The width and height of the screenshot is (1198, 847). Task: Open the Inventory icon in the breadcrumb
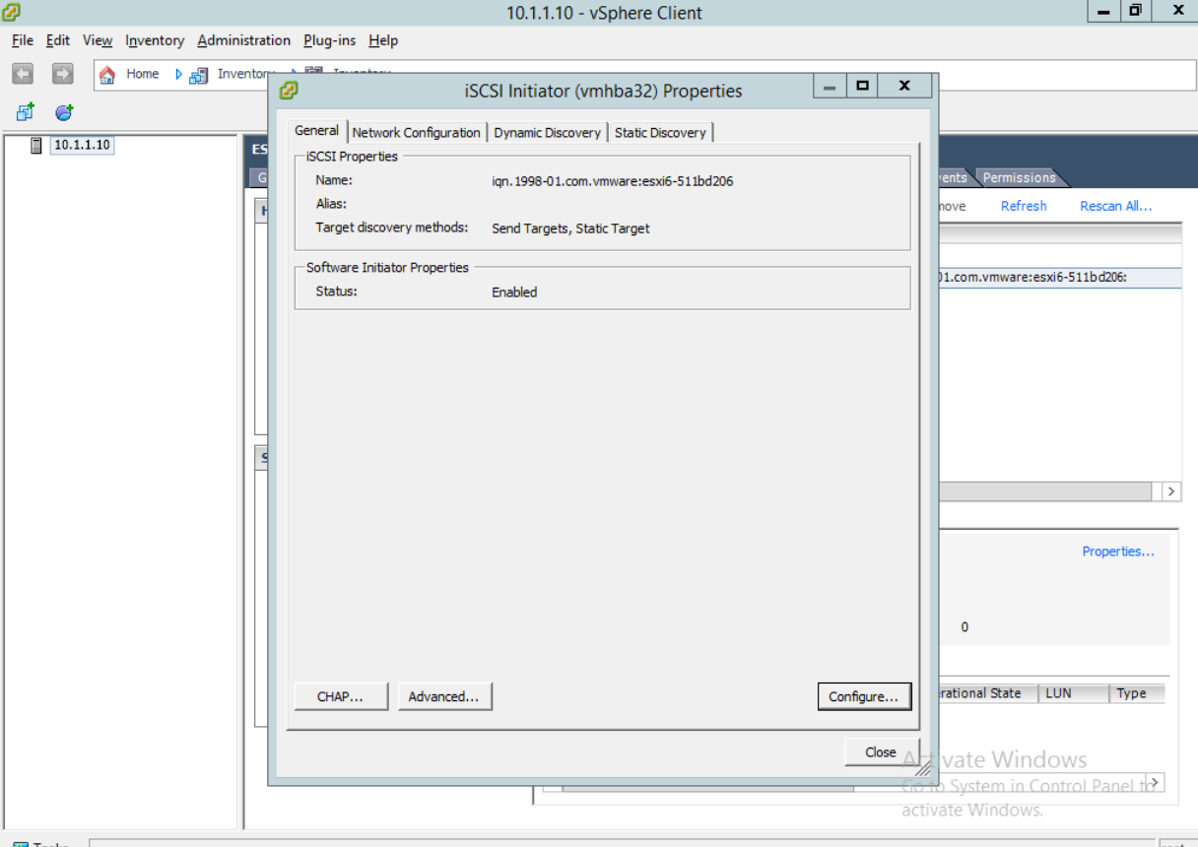click(x=199, y=73)
